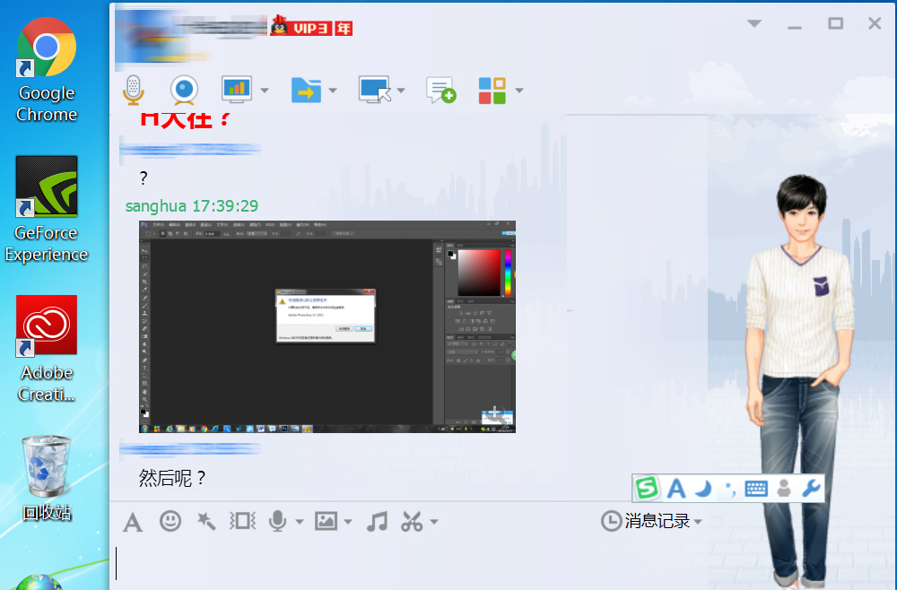
Task: Start a voice call with the microphone icon
Action: (135, 90)
